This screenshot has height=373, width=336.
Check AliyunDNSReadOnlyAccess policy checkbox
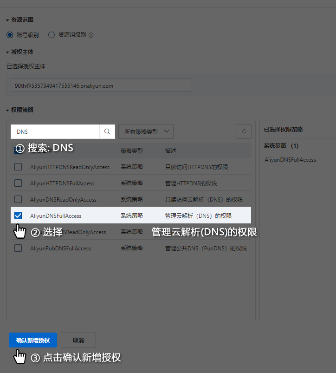click(18, 199)
